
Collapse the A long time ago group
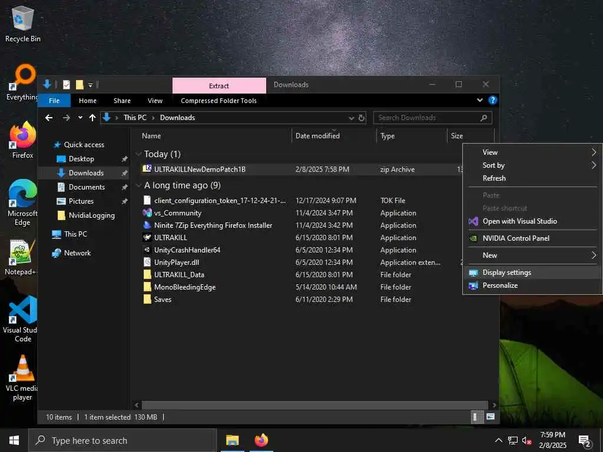click(x=138, y=185)
